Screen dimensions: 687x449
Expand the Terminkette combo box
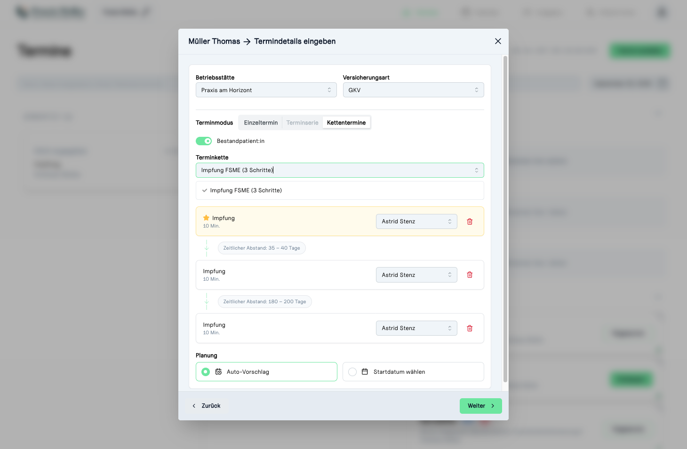340,170
